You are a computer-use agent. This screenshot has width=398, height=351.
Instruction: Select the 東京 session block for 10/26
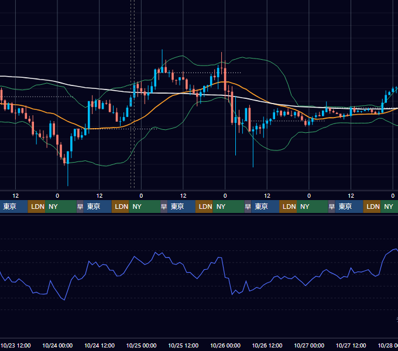[265, 207]
